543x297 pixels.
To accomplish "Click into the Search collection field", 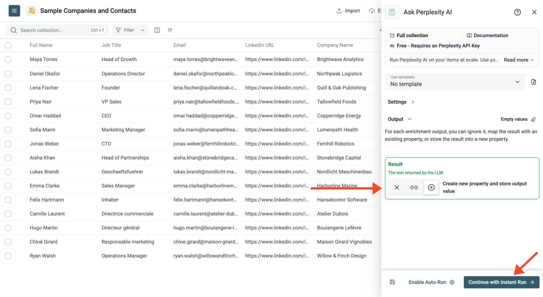I will [x=57, y=30].
